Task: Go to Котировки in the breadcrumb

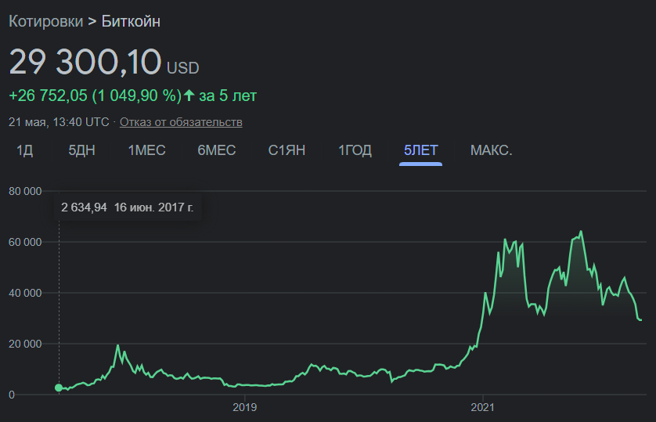Action: pos(46,21)
